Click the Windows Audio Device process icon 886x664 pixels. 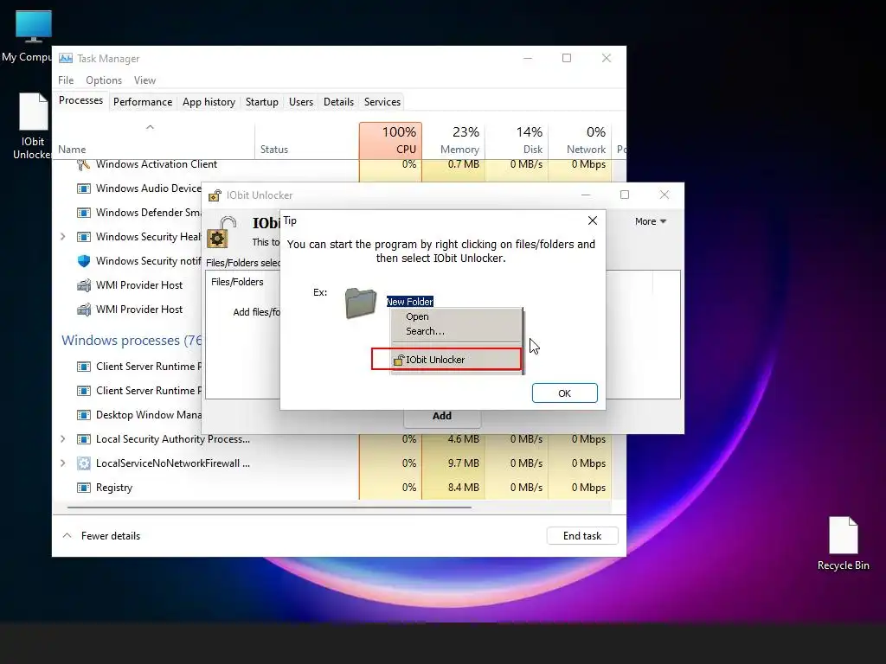84,188
